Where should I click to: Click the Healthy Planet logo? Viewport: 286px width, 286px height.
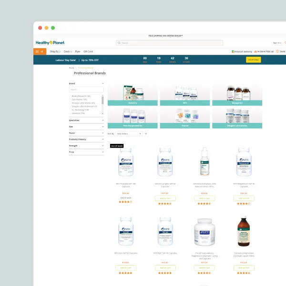[x=50, y=43]
